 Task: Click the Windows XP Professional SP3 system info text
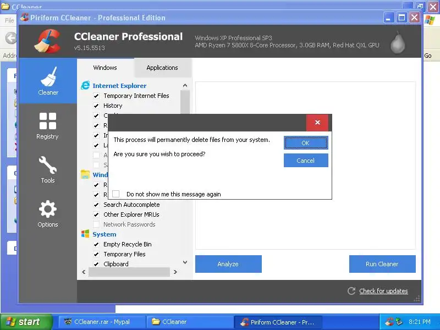pyautogui.click(x=233, y=38)
